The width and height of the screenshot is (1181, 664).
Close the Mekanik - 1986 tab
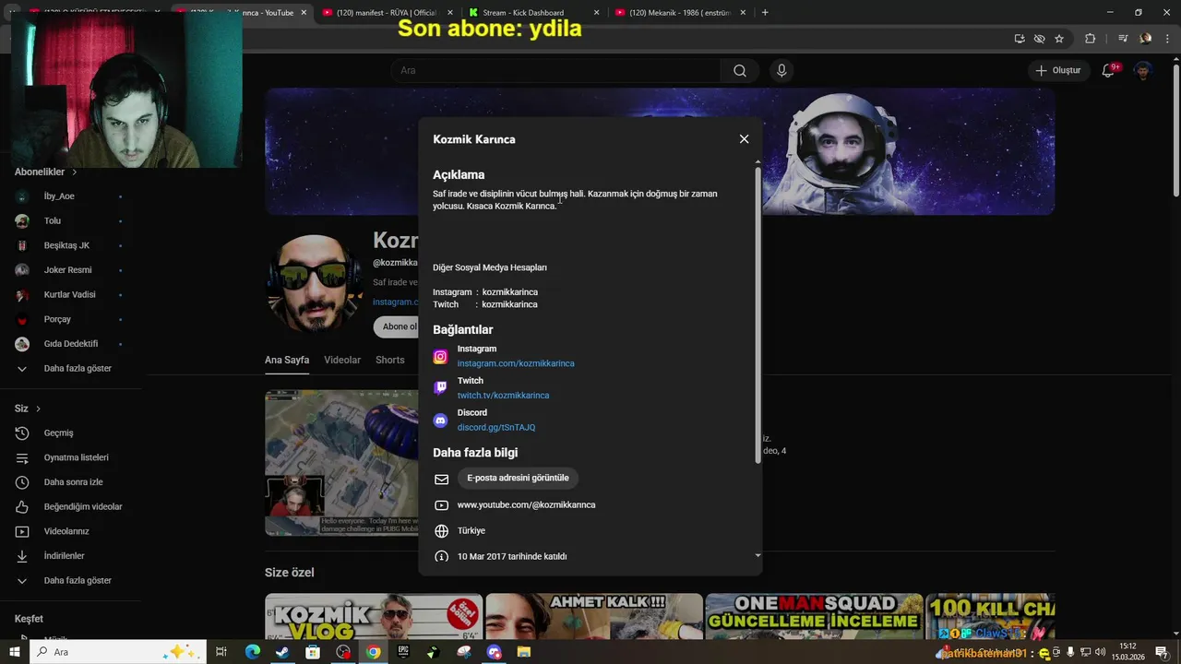pyautogui.click(x=743, y=13)
